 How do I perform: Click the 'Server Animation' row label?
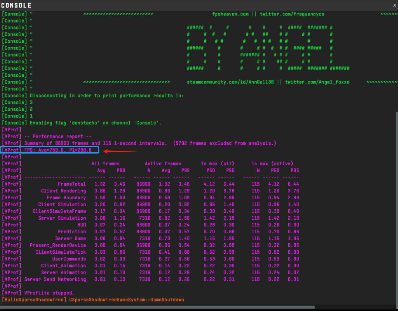63,272
